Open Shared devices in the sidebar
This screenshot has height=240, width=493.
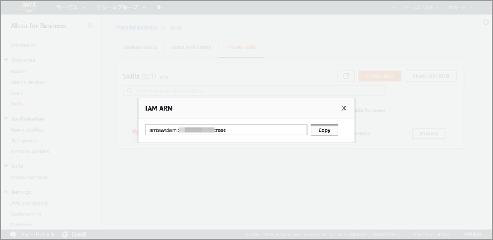tap(28, 82)
